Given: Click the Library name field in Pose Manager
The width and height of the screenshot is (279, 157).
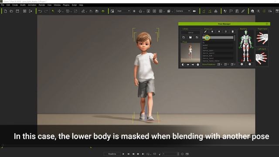Looking at the screenshot, I should (x=191, y=33).
